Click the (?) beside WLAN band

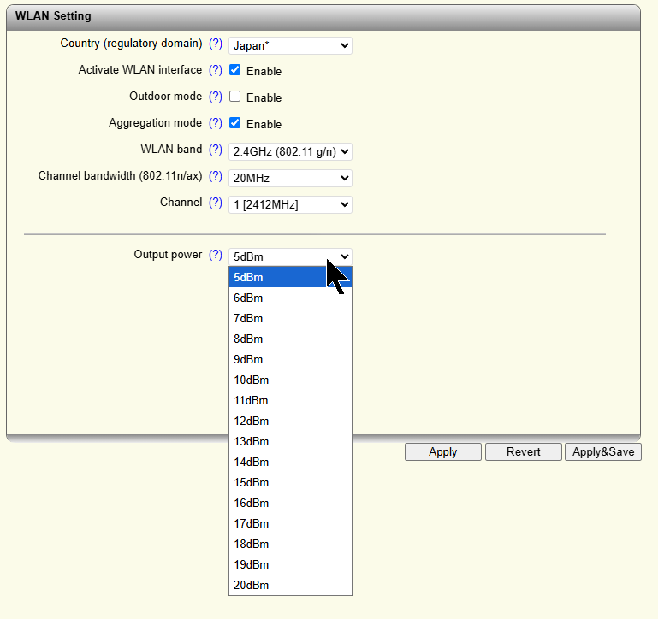216,150
